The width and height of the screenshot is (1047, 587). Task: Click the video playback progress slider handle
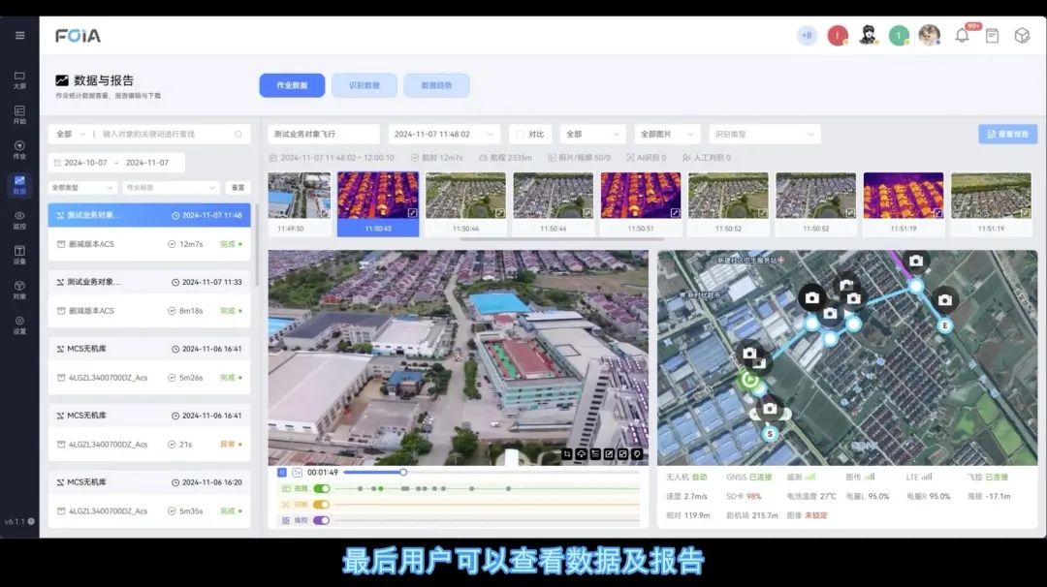tap(403, 473)
